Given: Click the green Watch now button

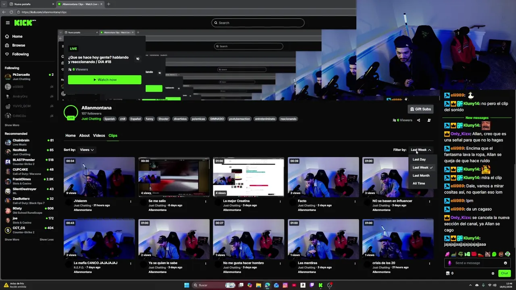Looking at the screenshot, I should point(105,80).
